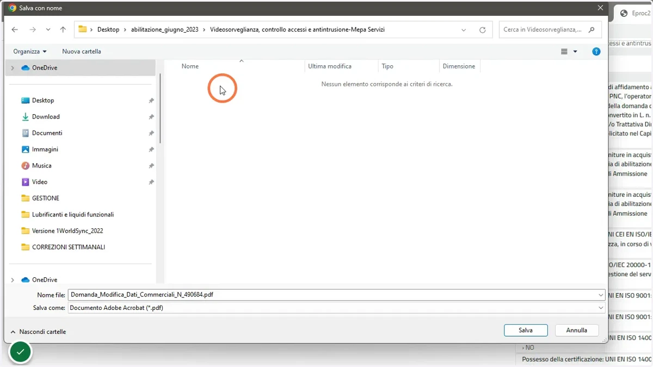Select Videosorveglianza folder in breadcrumb path
This screenshot has height=367, width=653.
click(297, 29)
